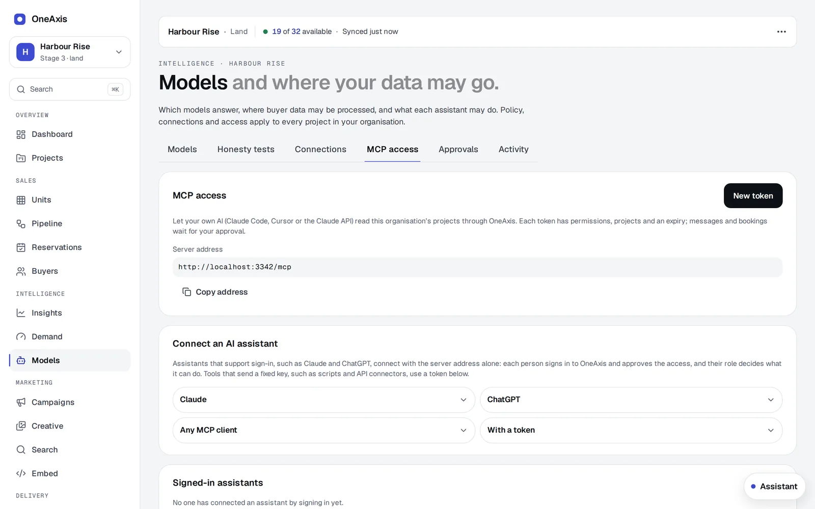This screenshot has height=509, width=815.
Task: Open the three-dot more options menu
Action: point(781,32)
